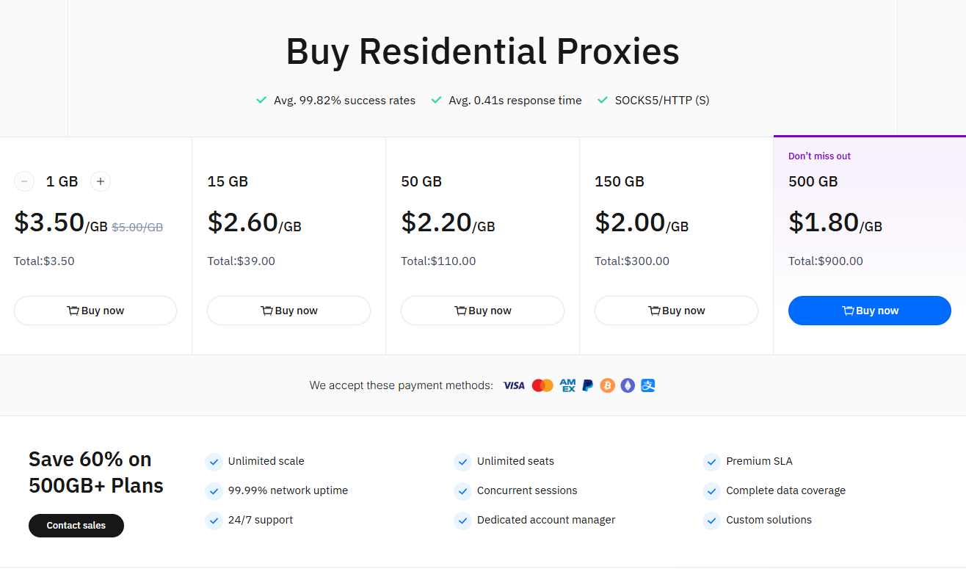
Task: Buy the 15 GB plan now
Action: click(x=288, y=311)
